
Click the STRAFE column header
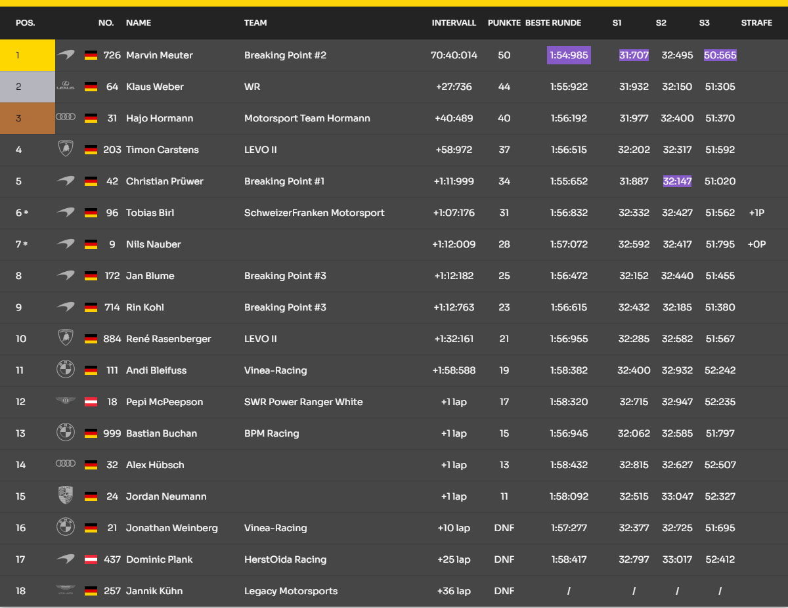pyautogui.click(x=756, y=23)
